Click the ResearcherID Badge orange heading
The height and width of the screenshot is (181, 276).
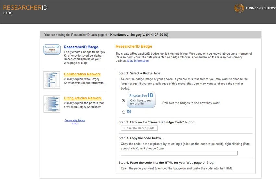pyautogui.click(x=134, y=46)
